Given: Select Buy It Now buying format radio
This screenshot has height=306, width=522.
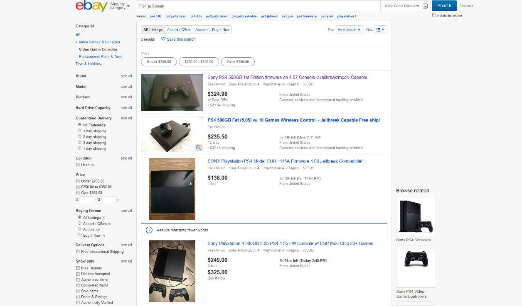Looking at the screenshot, I should tap(79, 235).
